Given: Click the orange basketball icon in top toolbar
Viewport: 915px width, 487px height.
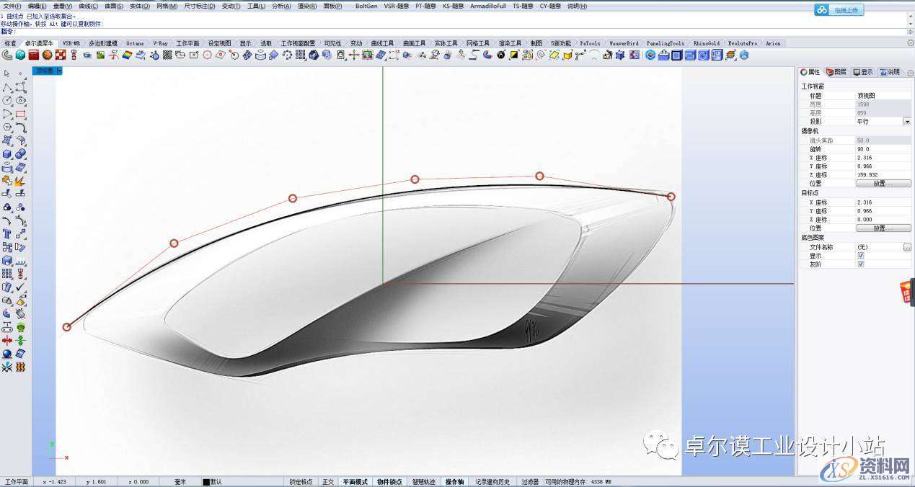Looking at the screenshot, I should [x=47, y=55].
